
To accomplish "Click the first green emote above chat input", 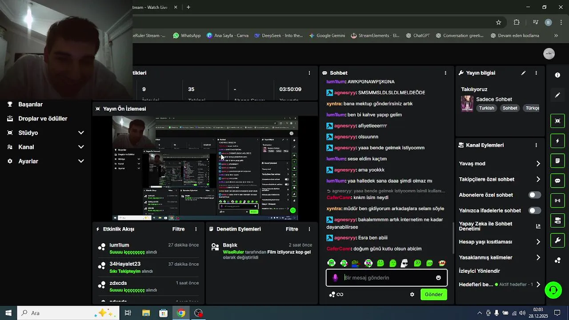I will [x=331, y=263].
